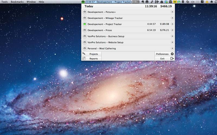This screenshot has width=217, height=135.
Task: Click the Exit door arrow icon
Action: point(172,58)
